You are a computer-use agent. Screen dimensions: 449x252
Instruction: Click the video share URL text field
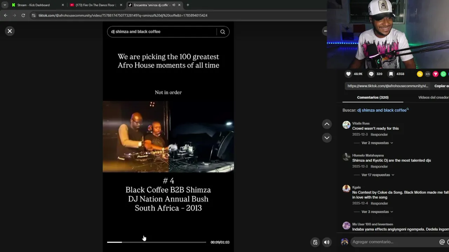[388, 86]
